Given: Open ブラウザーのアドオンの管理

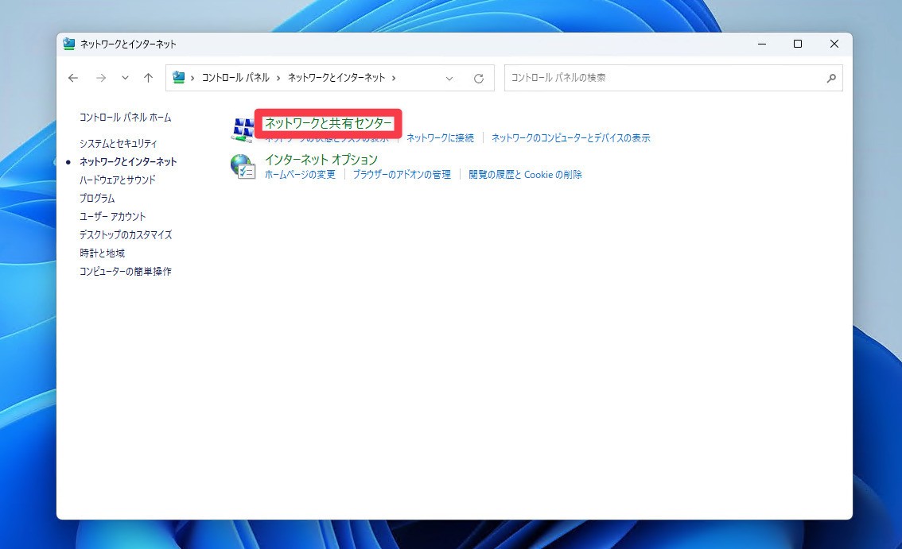Looking at the screenshot, I should 402,174.
